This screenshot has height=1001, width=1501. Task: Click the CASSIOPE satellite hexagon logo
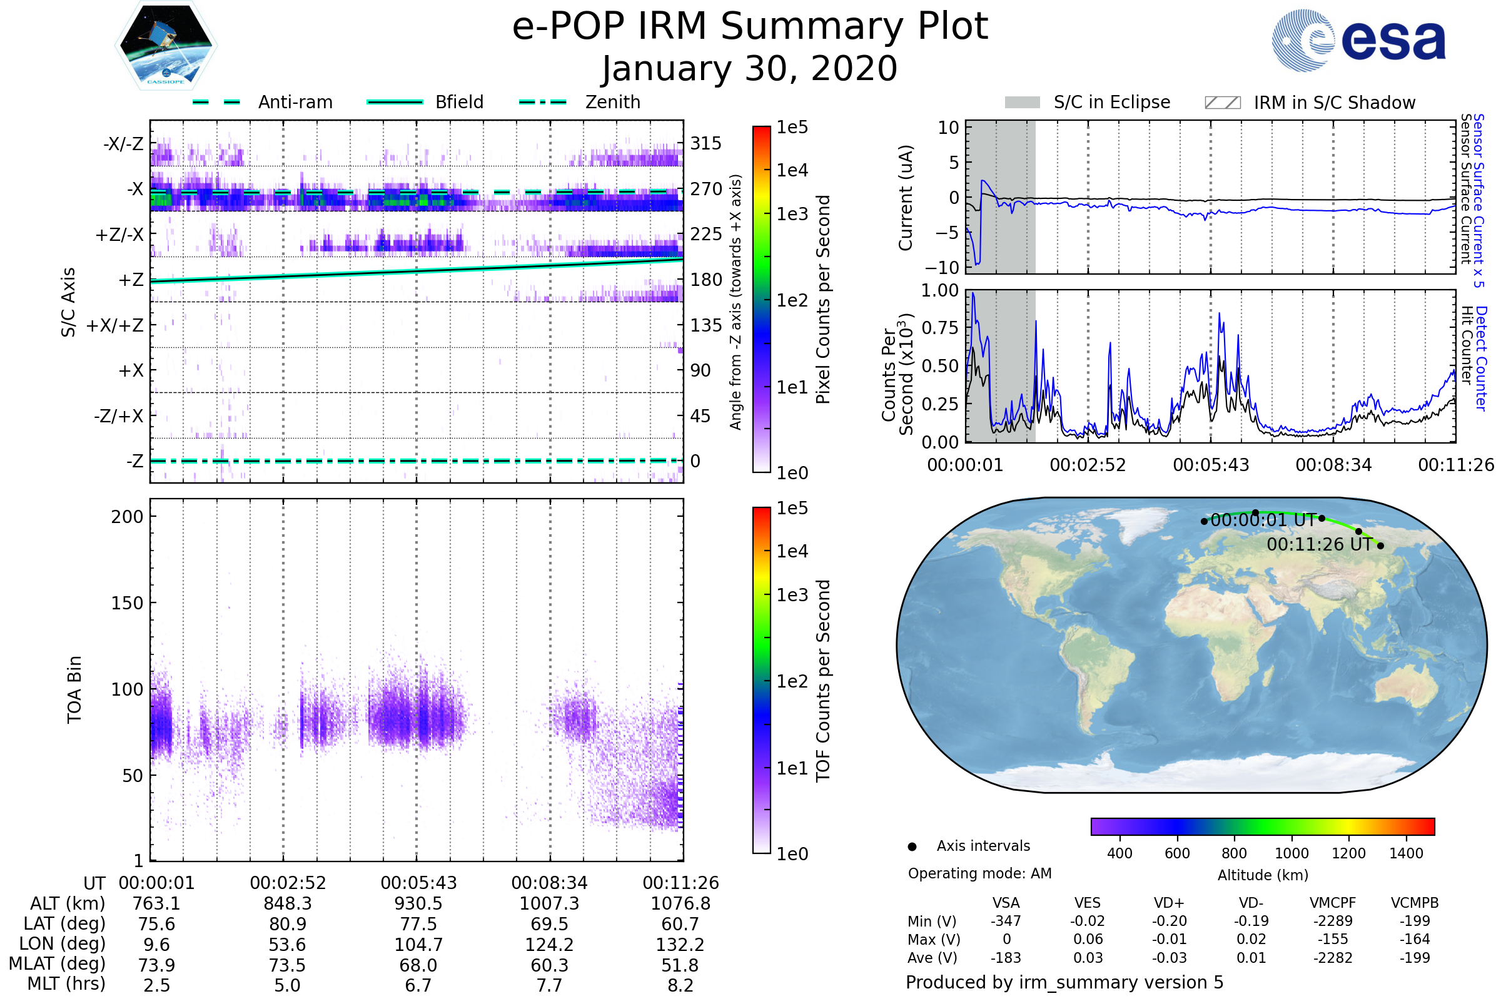[166, 46]
